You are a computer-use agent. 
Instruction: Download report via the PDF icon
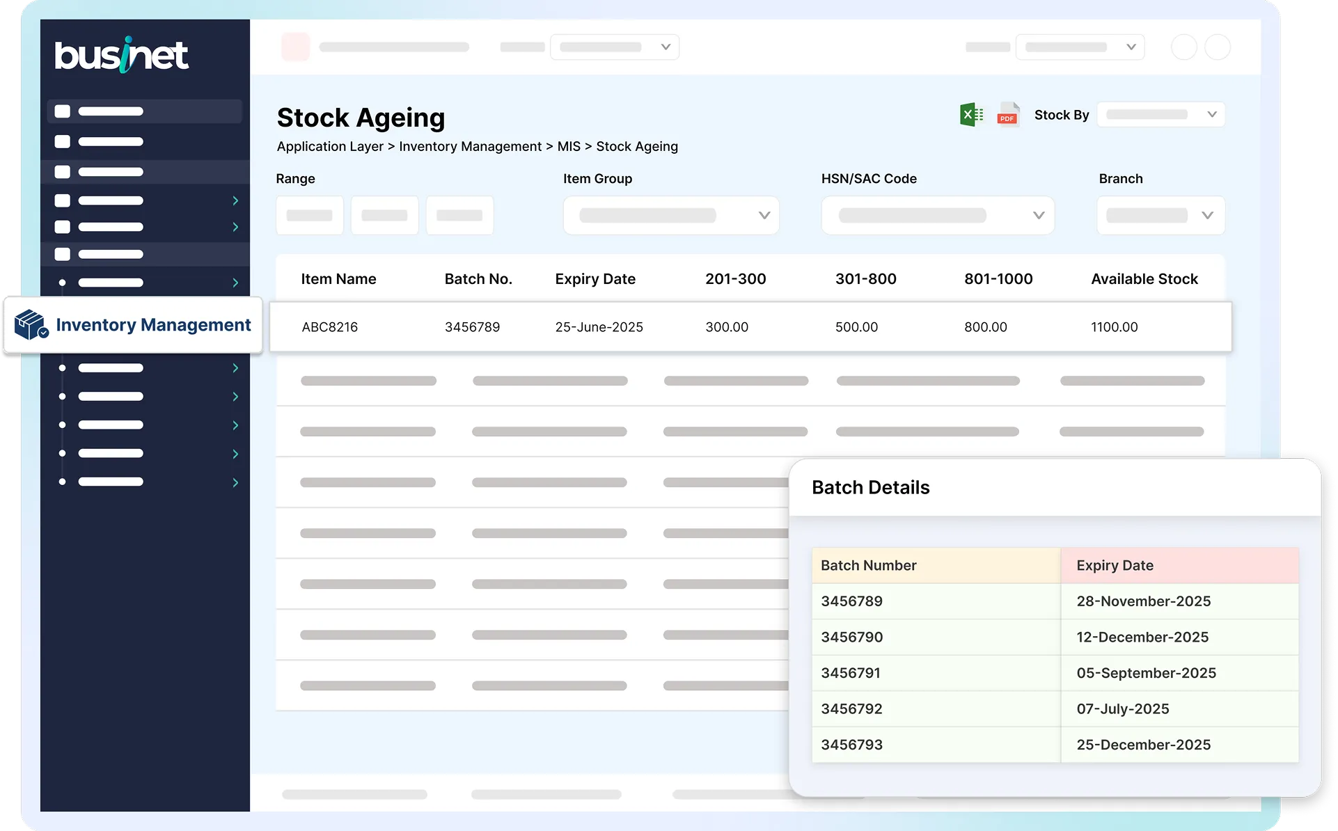(1008, 115)
